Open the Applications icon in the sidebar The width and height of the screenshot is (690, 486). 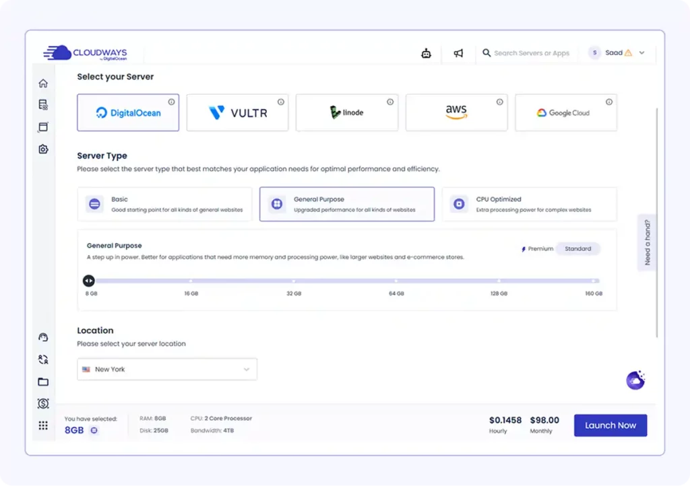43,127
